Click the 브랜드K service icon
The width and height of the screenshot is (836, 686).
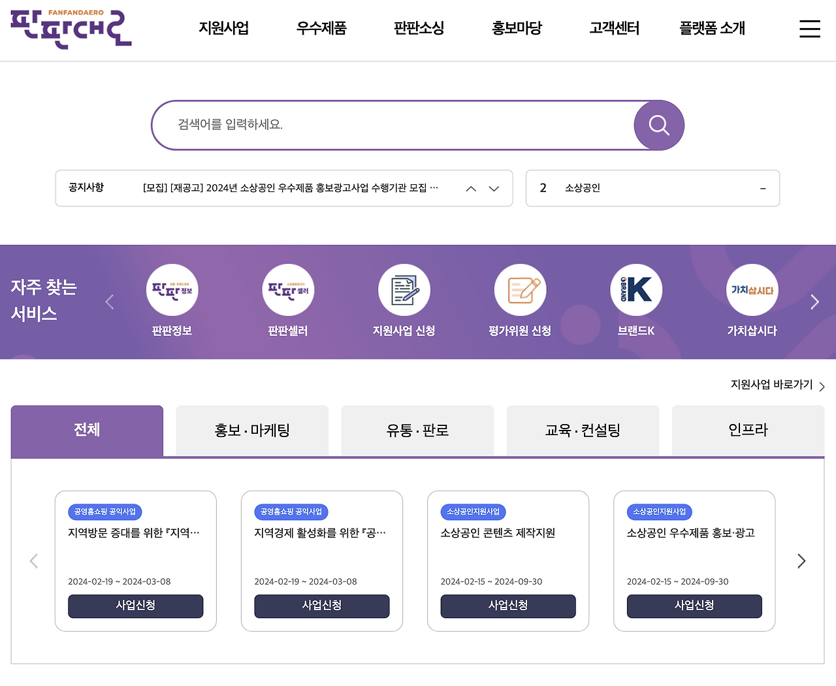[x=636, y=289]
